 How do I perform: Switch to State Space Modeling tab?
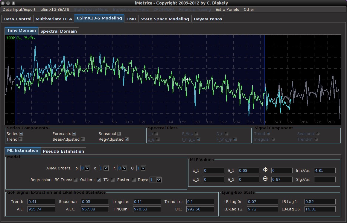tap(165, 19)
